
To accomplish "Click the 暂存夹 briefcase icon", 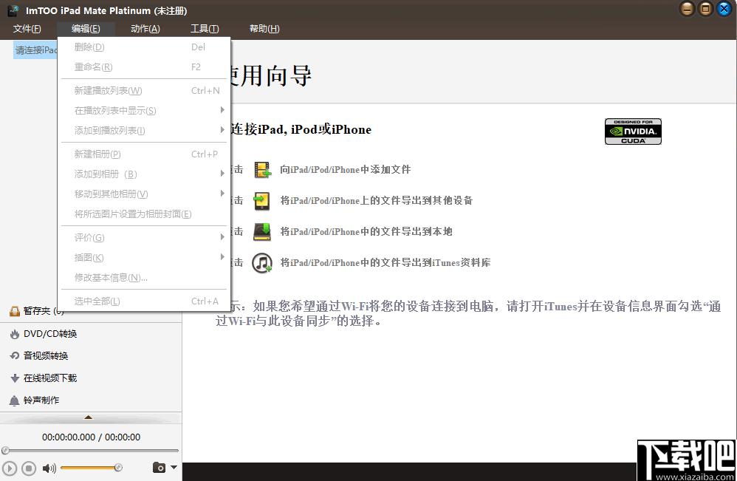I will coord(15,311).
